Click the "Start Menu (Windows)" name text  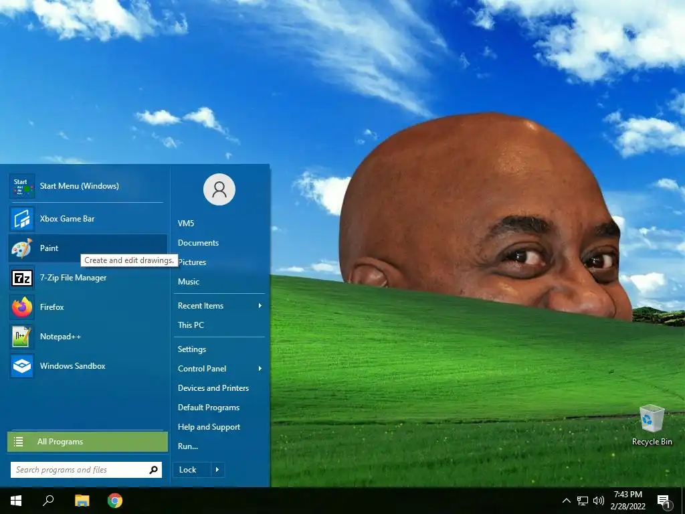point(79,186)
